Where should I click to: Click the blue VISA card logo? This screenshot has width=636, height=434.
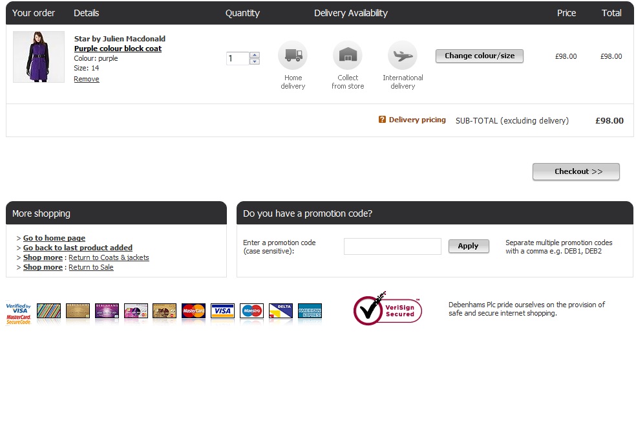(x=222, y=311)
